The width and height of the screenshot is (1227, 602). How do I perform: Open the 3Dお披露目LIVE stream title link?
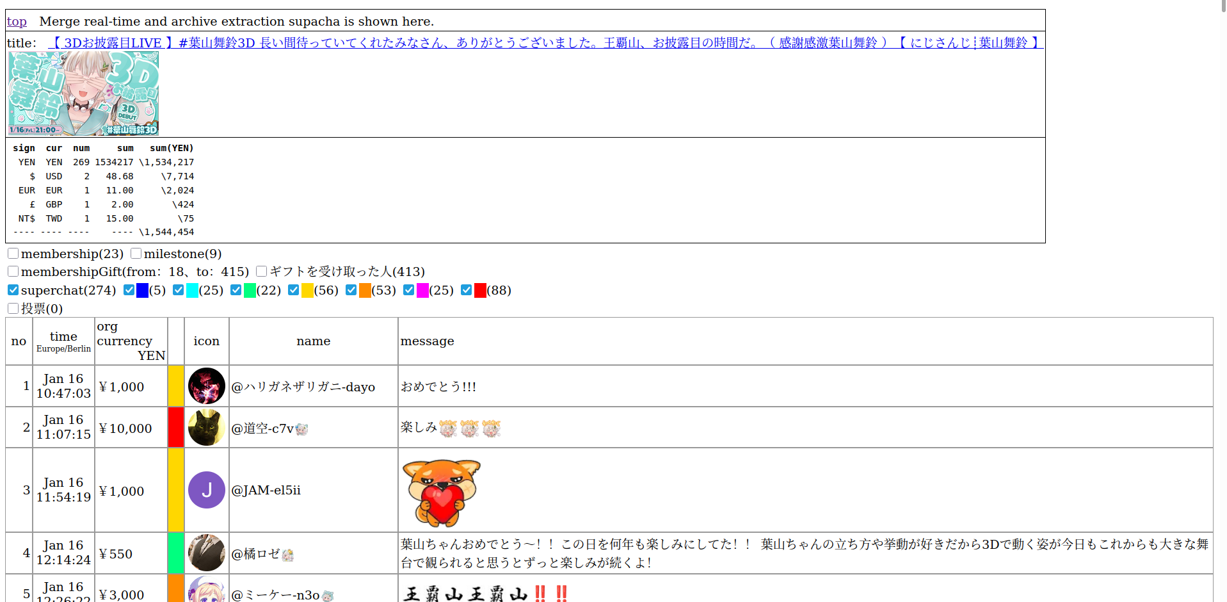tap(545, 43)
